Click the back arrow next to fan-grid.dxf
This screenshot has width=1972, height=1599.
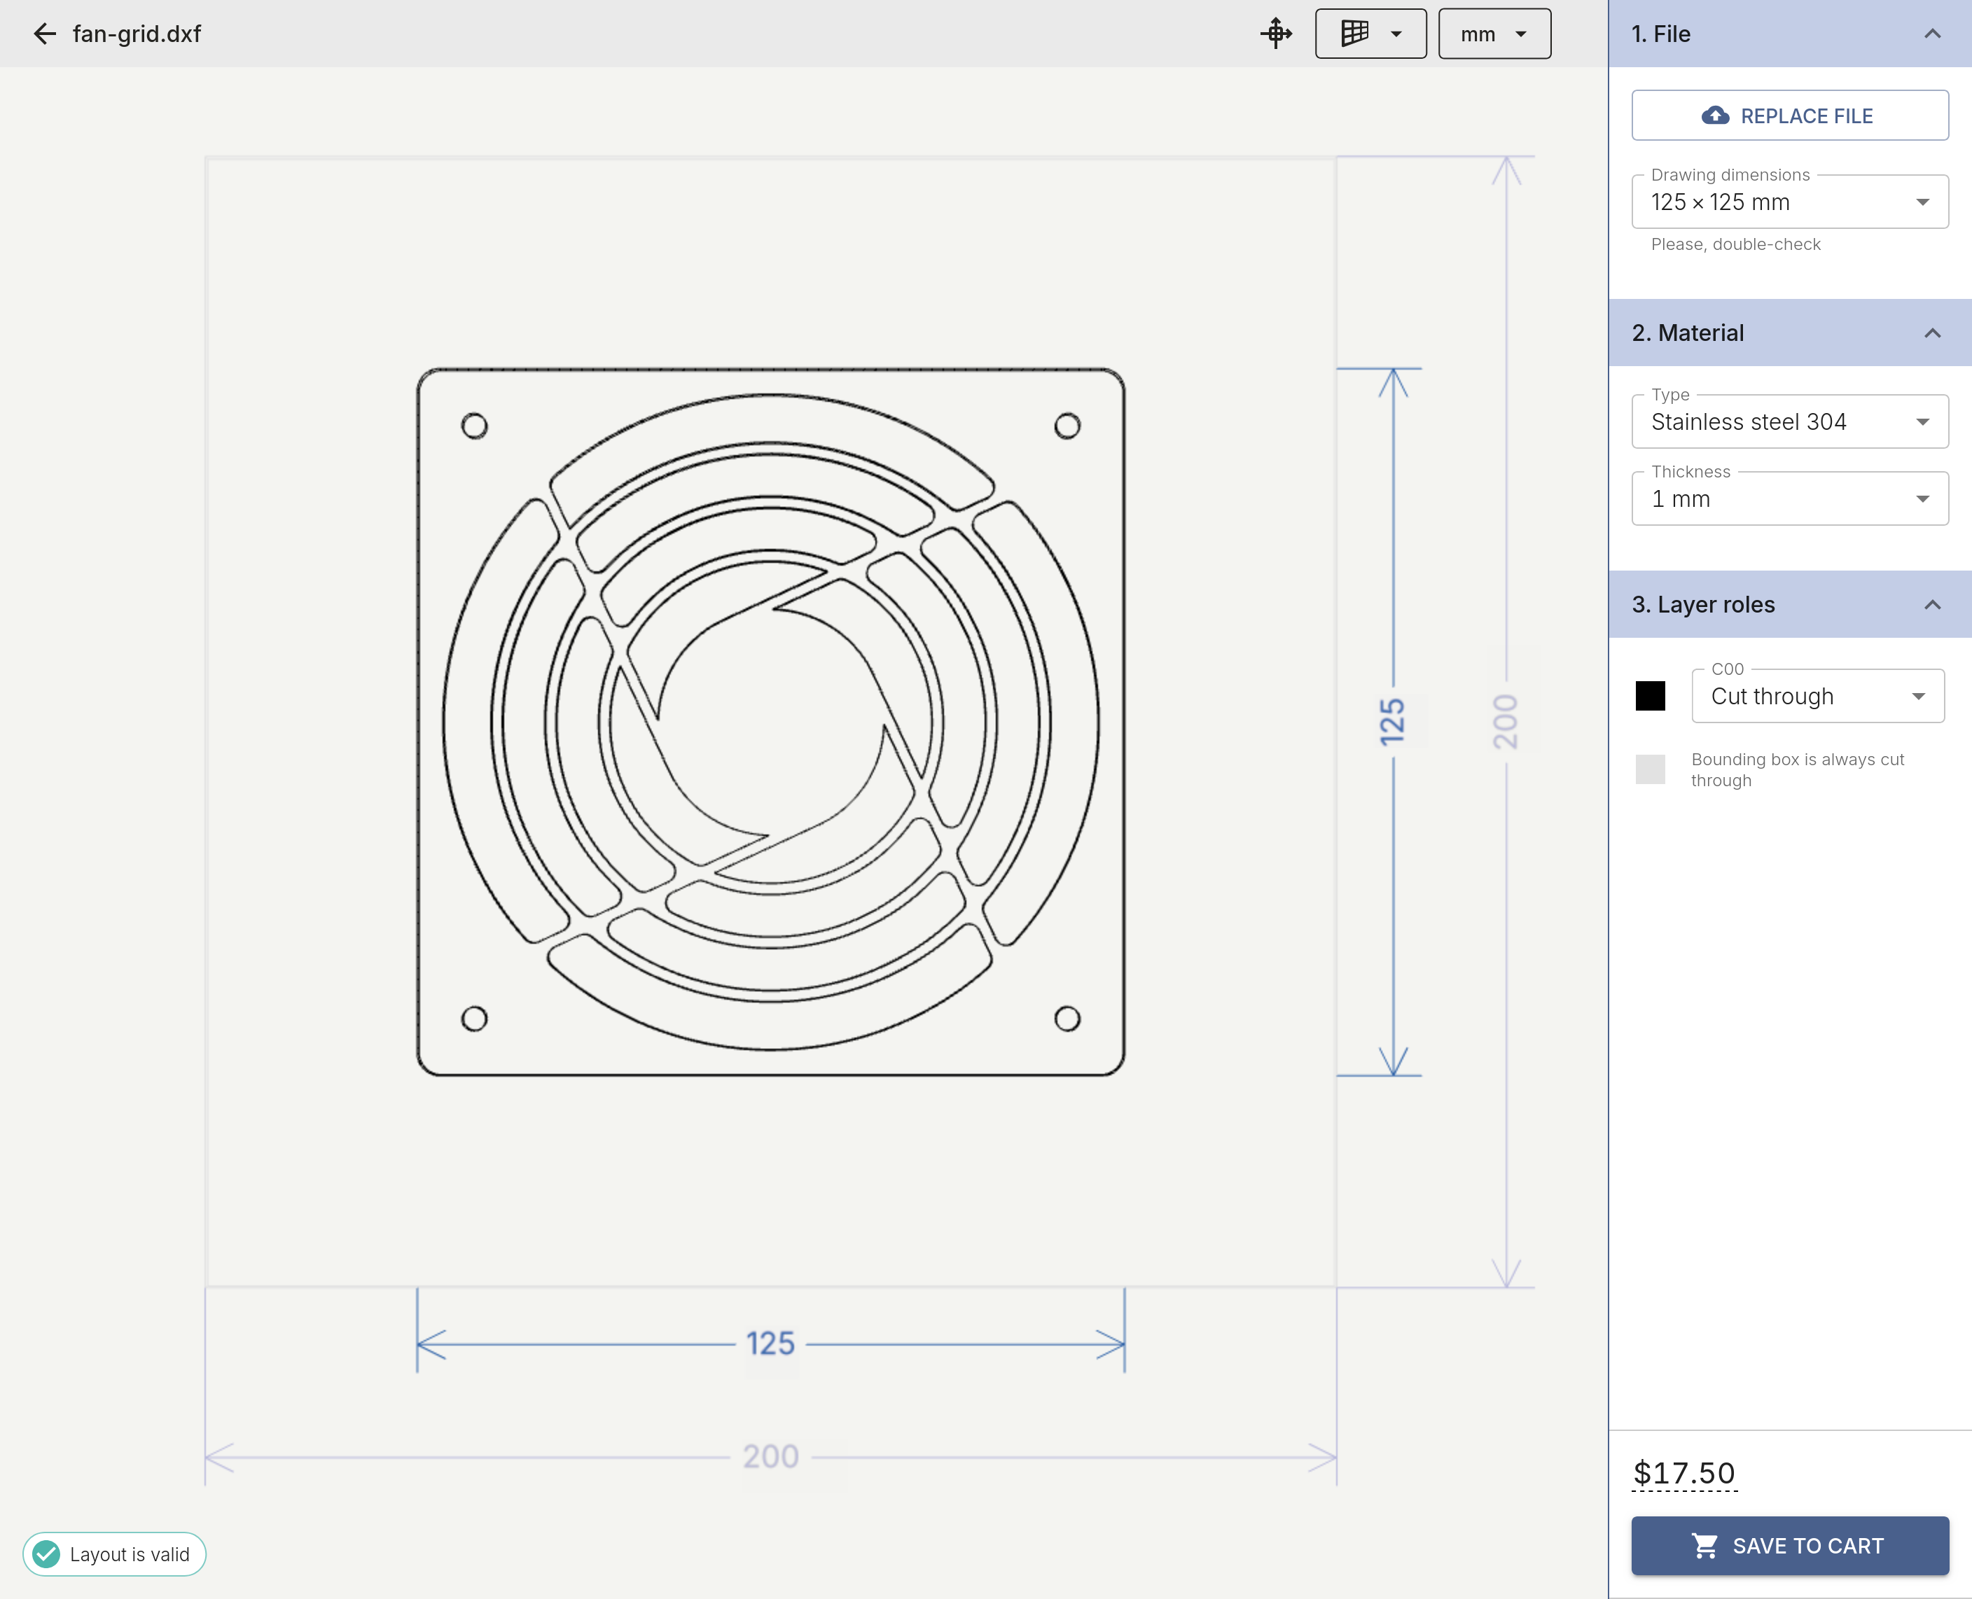44,33
